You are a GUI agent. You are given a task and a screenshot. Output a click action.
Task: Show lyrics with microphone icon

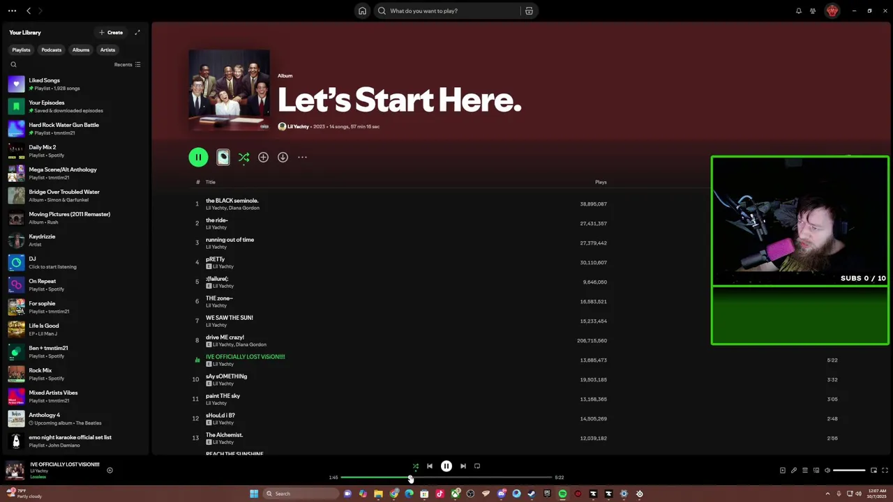[x=794, y=470]
